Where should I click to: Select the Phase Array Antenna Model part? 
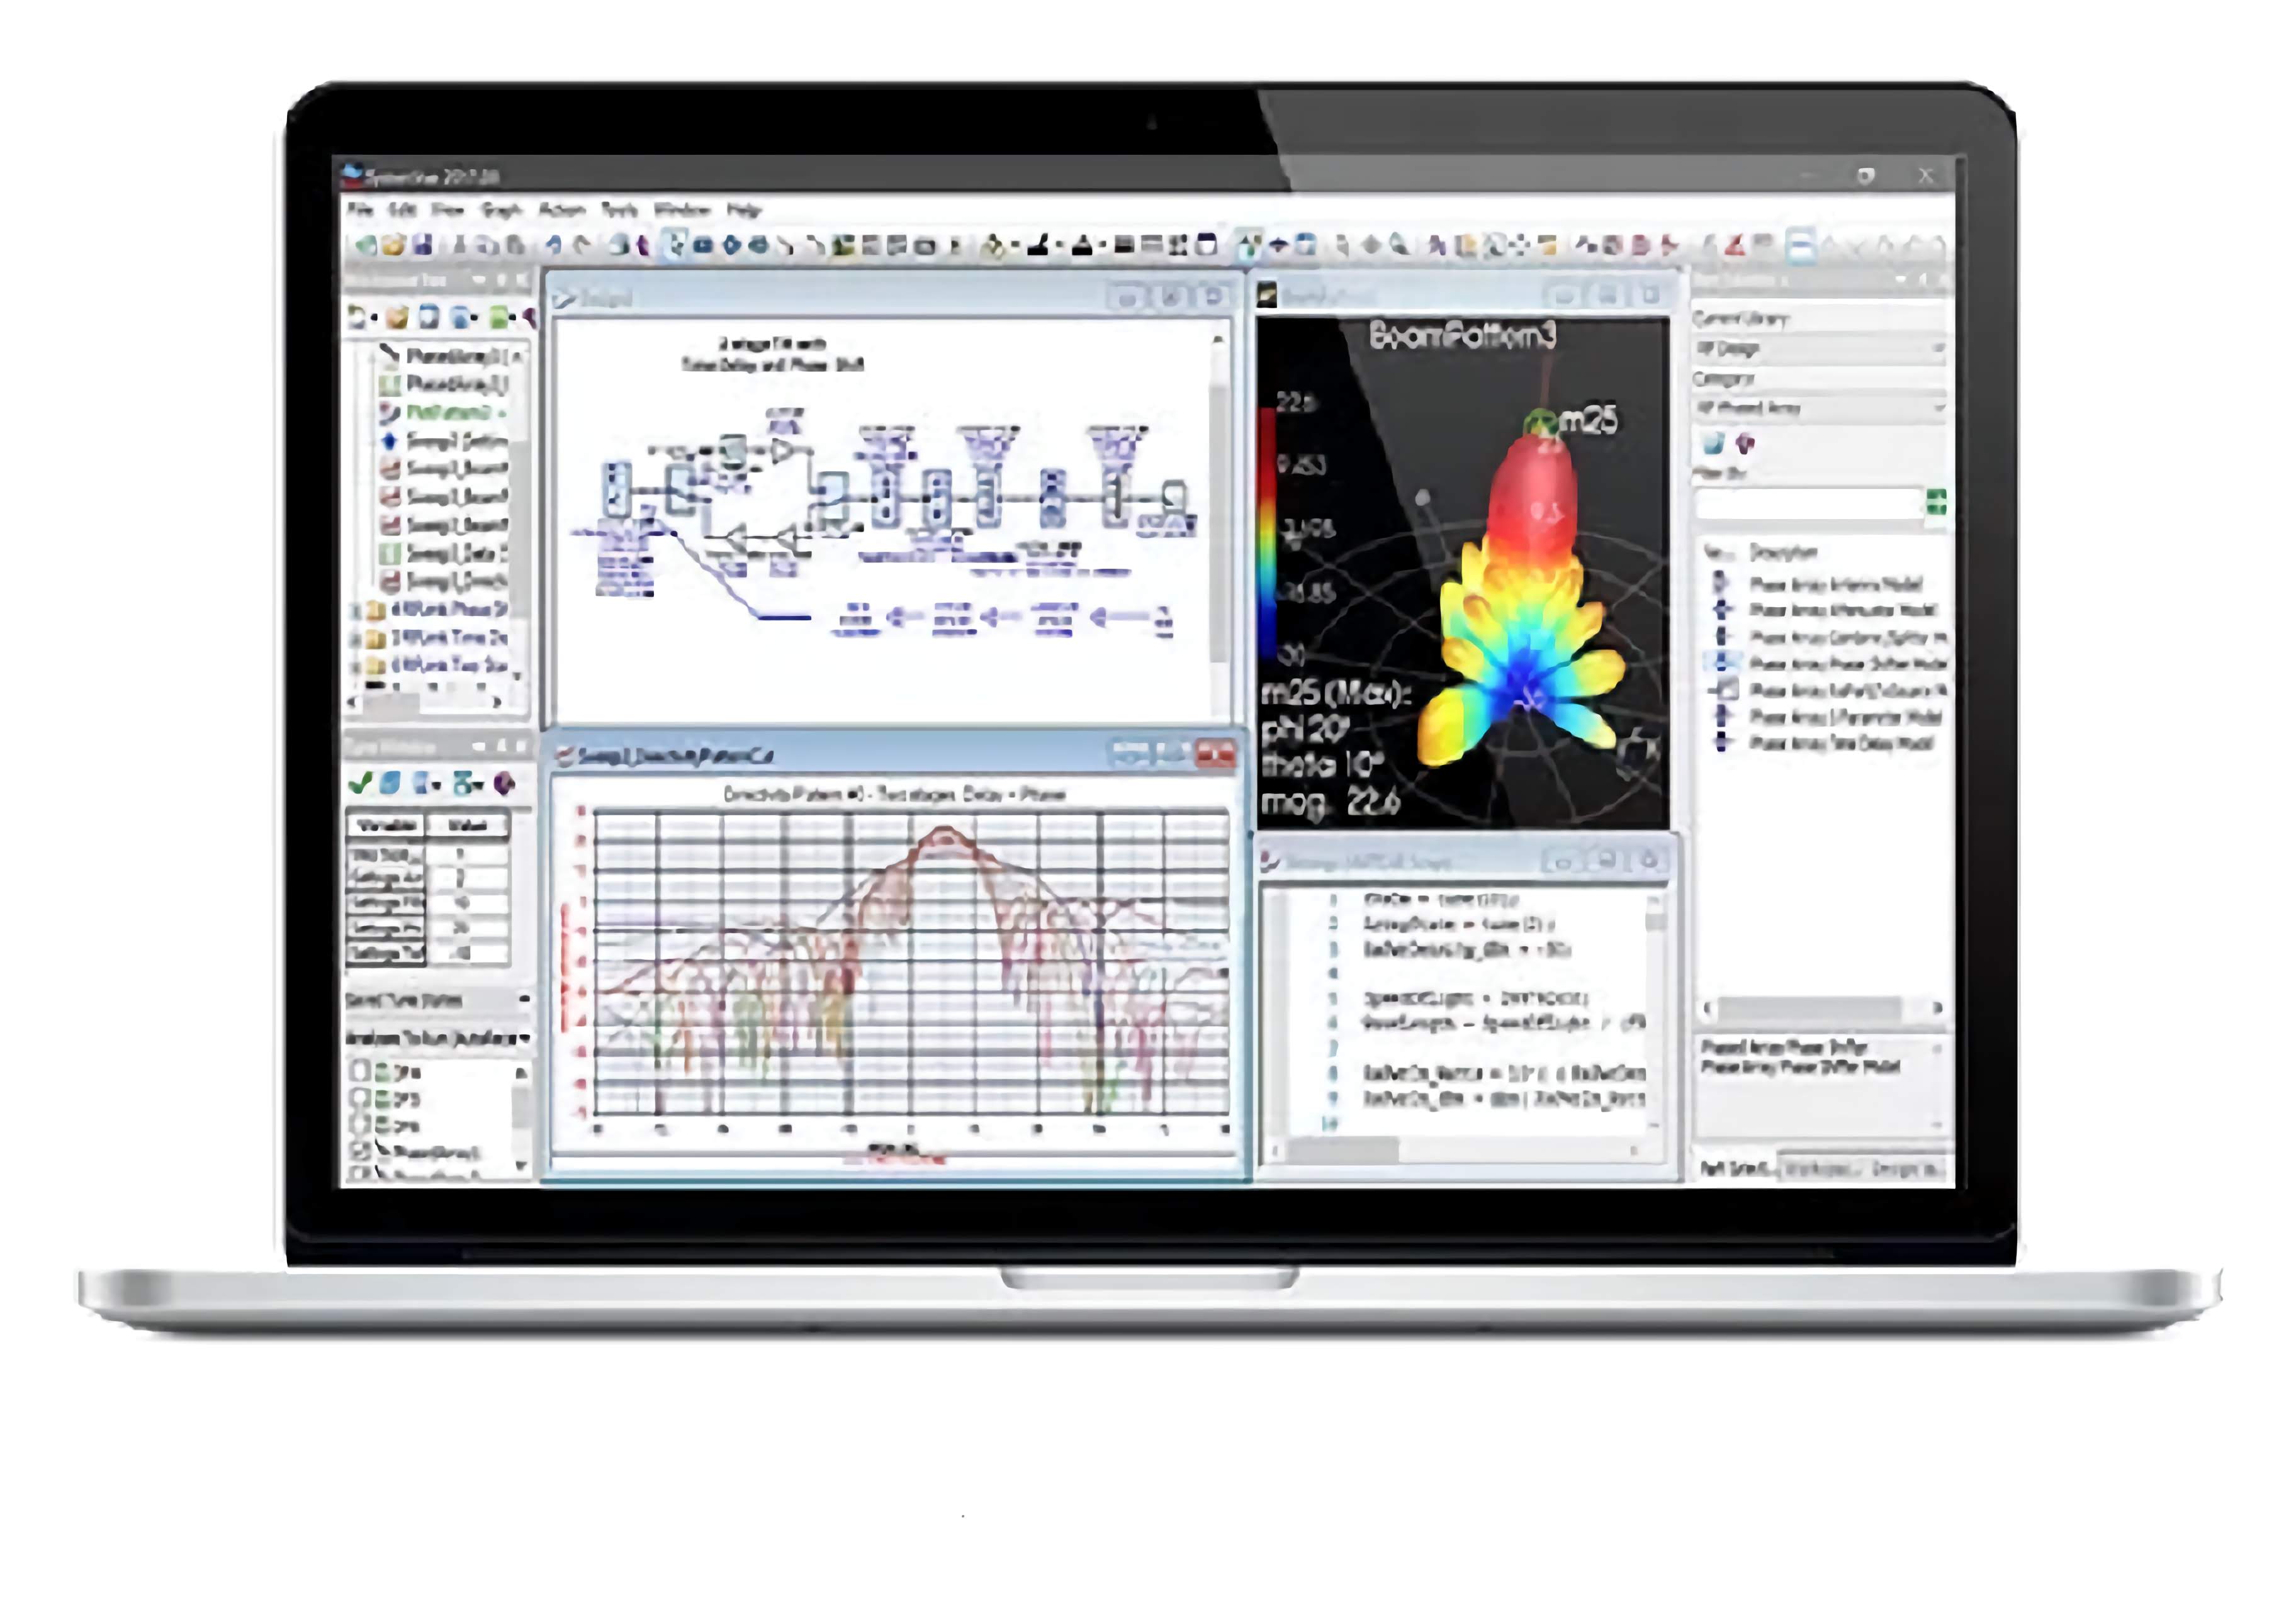(x=1835, y=584)
